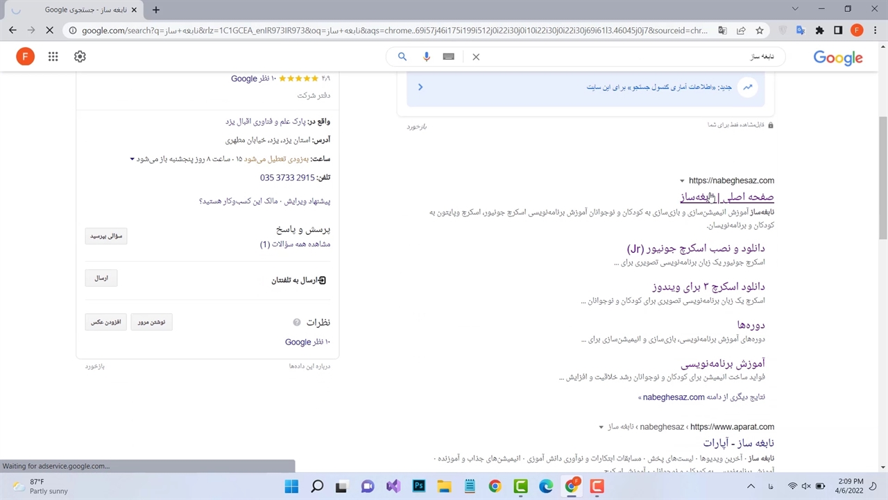Clear the search box with the X
The width and height of the screenshot is (888, 500).
pyautogui.click(x=476, y=57)
